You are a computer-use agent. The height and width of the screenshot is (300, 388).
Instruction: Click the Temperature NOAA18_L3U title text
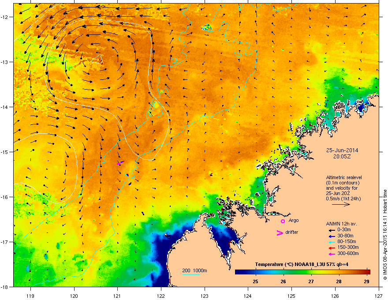(x=302, y=264)
